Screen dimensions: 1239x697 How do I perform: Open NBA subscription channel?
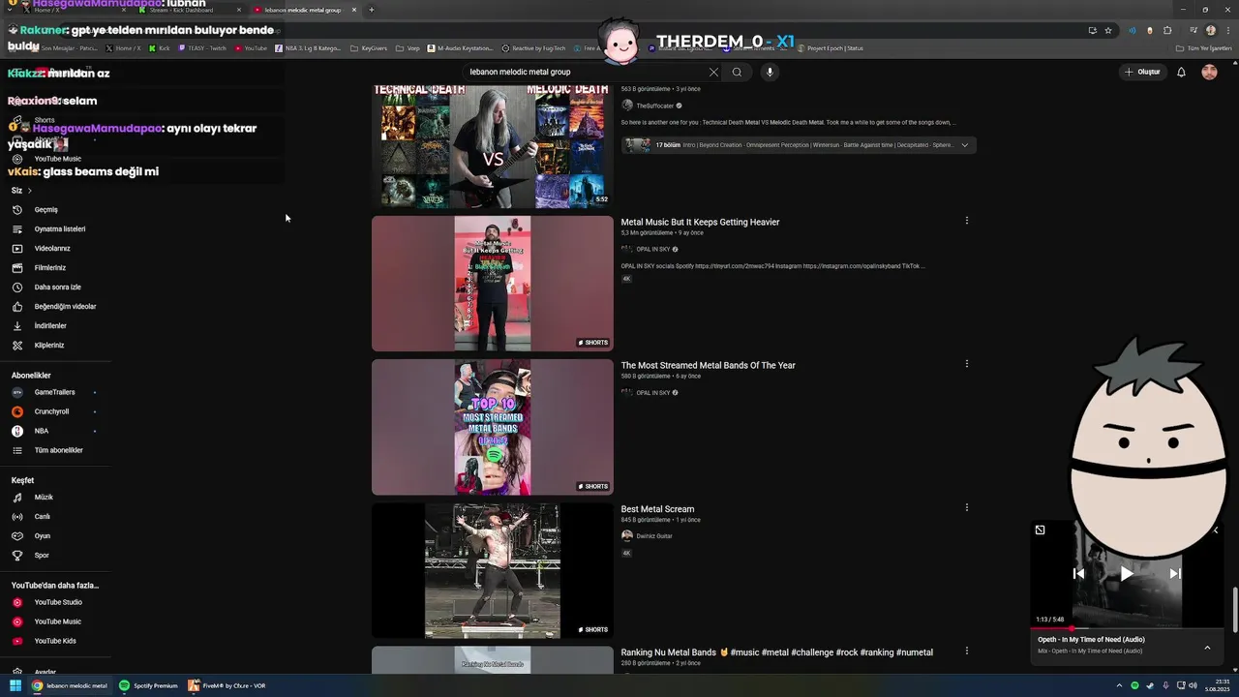point(42,431)
